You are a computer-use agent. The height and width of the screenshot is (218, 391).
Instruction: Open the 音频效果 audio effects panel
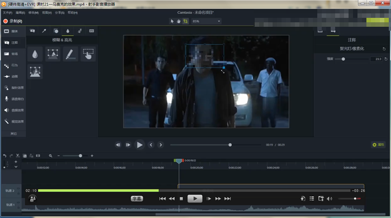13,110
